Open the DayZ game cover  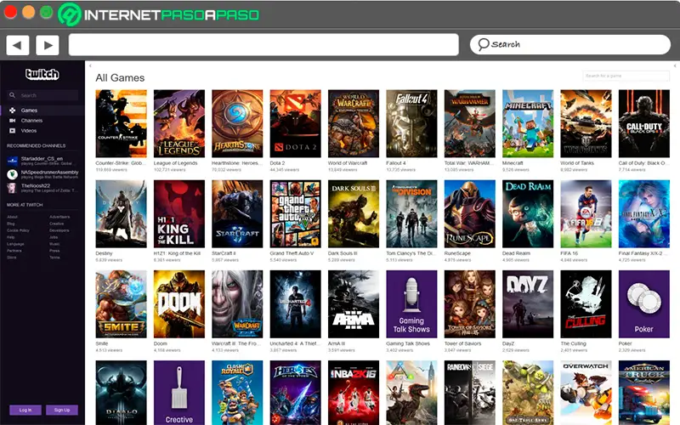point(528,304)
